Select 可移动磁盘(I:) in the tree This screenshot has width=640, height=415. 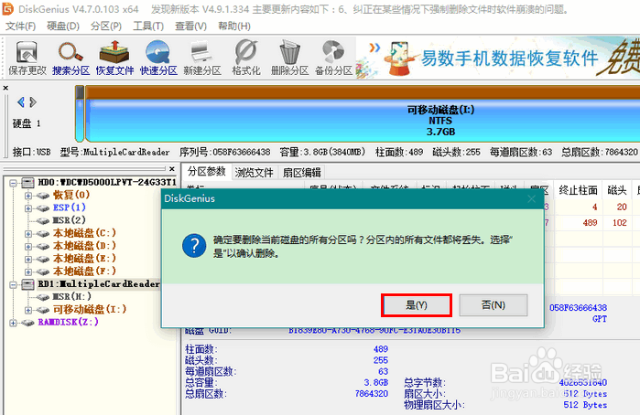(90, 309)
